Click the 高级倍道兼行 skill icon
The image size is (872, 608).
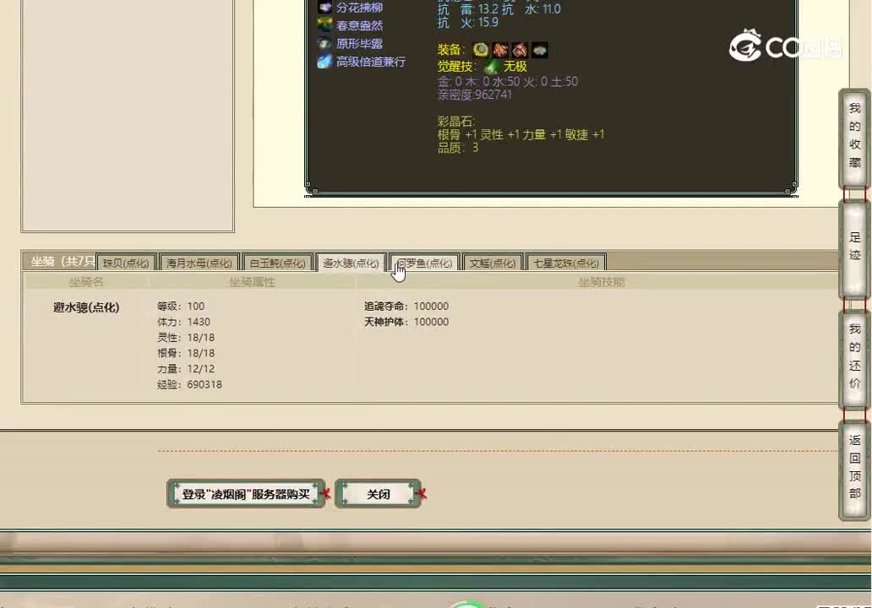point(324,61)
